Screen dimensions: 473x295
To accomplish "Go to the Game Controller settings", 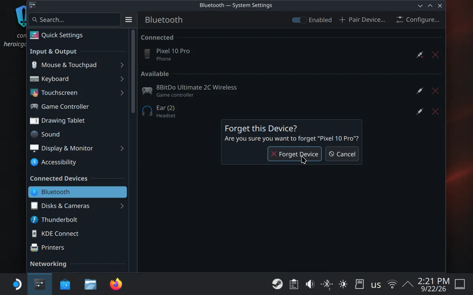I will pos(78,107).
